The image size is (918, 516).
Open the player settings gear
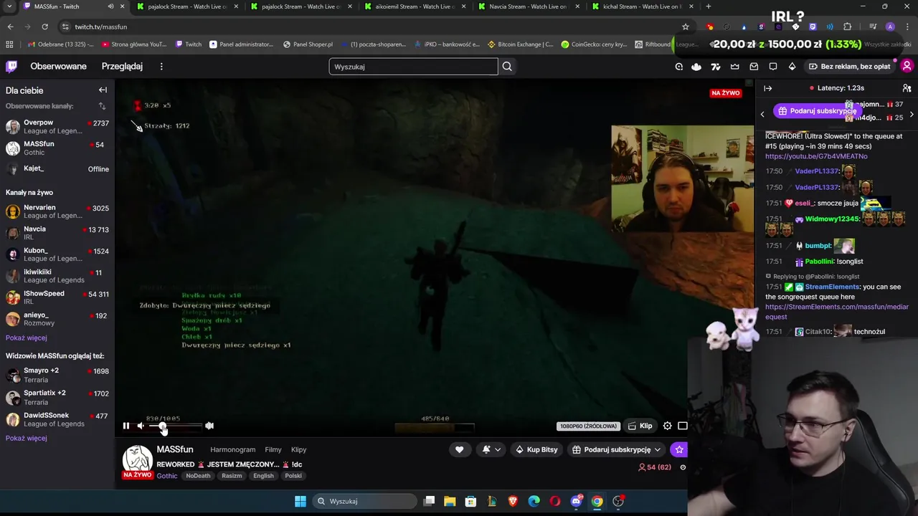[x=668, y=426]
